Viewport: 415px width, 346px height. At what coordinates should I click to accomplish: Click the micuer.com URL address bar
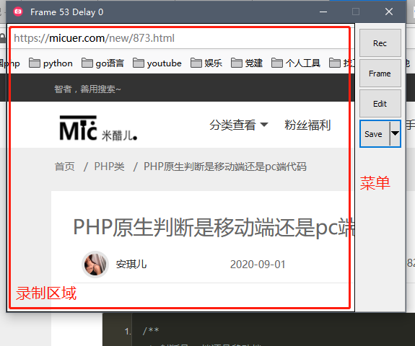[x=180, y=38]
